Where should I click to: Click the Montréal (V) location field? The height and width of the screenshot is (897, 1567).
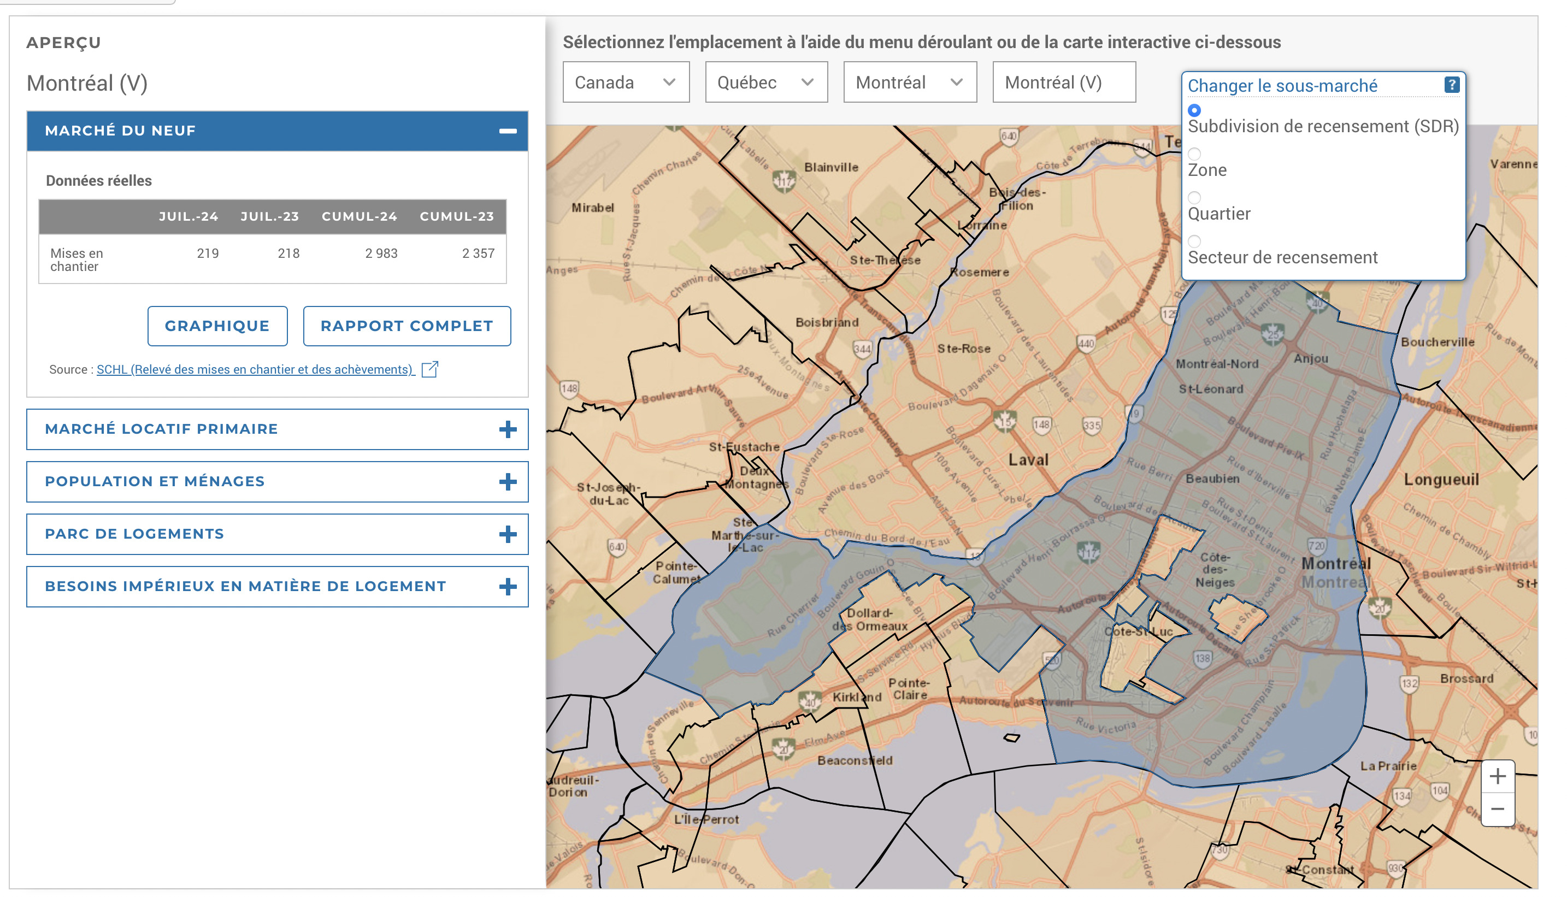coord(1064,82)
